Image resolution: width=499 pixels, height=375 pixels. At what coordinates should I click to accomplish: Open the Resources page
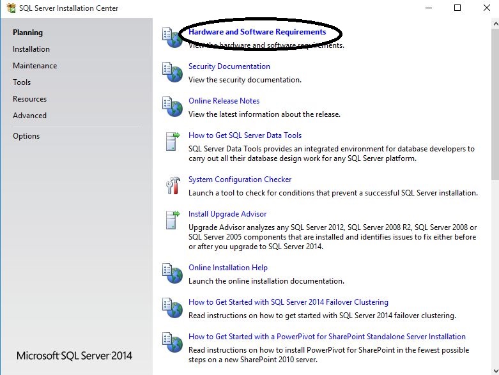29,99
